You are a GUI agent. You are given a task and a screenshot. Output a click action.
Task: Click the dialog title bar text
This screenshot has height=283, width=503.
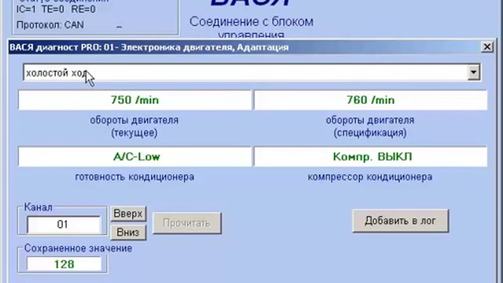pos(149,47)
